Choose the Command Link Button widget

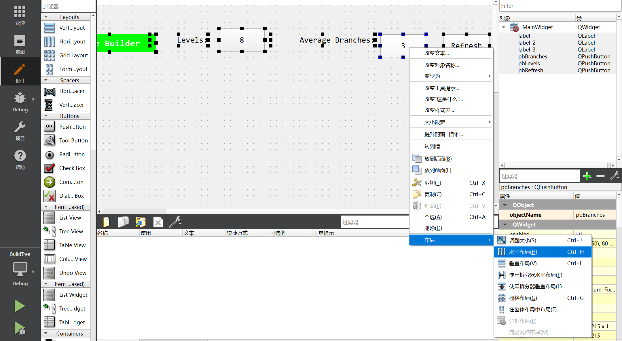(66, 182)
